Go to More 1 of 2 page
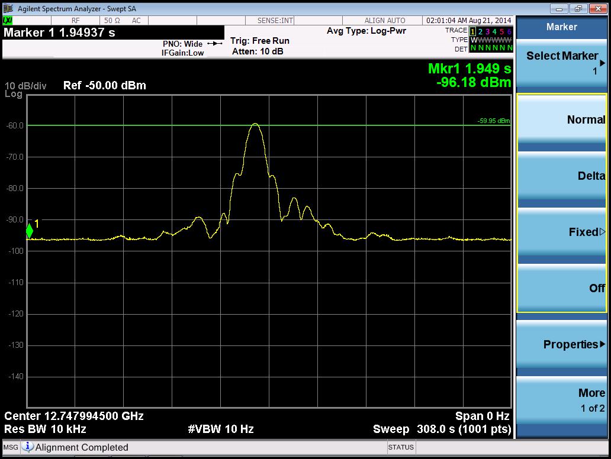Image resolution: width=611 pixels, height=459 pixels. coord(561,400)
